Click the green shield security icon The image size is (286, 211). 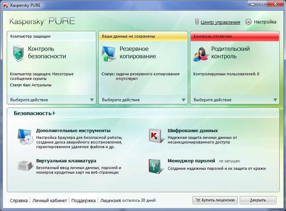point(18,53)
